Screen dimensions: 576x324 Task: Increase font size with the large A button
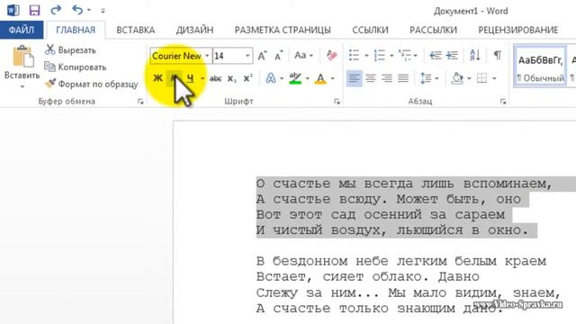(x=262, y=56)
